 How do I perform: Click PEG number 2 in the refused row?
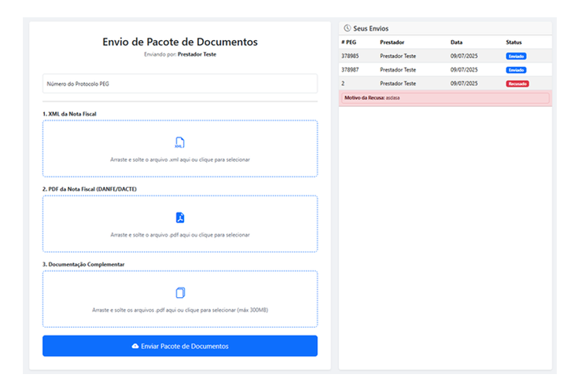[x=343, y=83]
